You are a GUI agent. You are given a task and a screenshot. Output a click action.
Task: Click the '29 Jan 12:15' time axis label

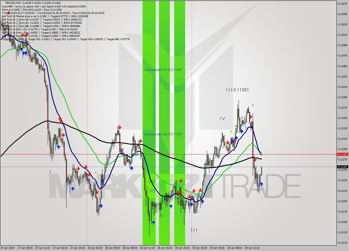252,248
